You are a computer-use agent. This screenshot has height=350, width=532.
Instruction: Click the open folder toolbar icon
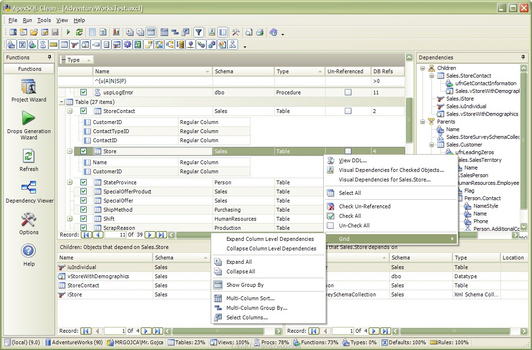point(34,32)
